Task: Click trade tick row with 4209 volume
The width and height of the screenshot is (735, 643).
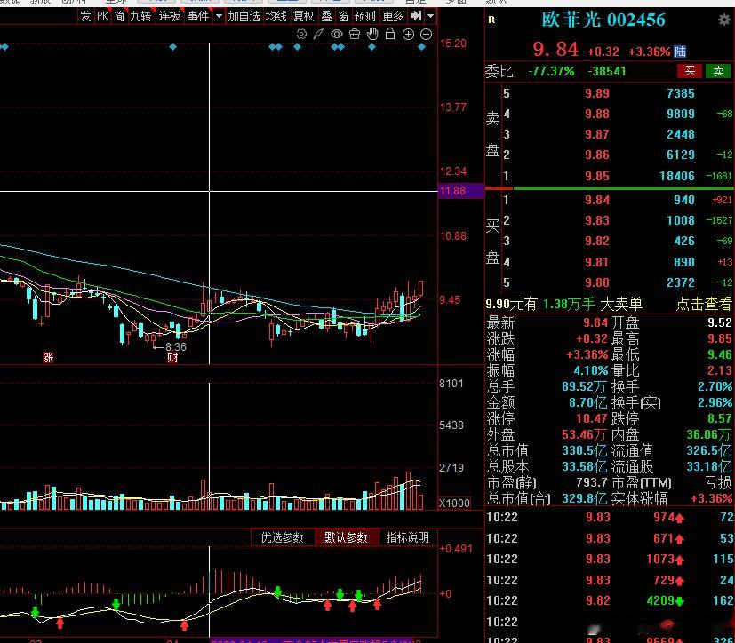Action: click(x=610, y=600)
